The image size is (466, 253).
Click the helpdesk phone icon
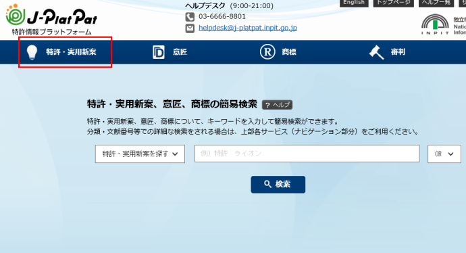point(190,17)
